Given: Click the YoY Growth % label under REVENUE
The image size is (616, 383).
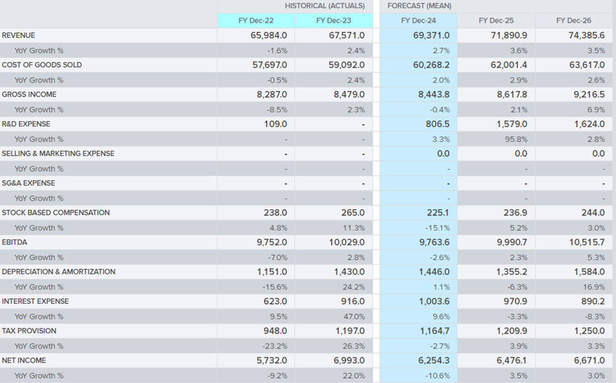Looking at the screenshot, I should (39, 51).
